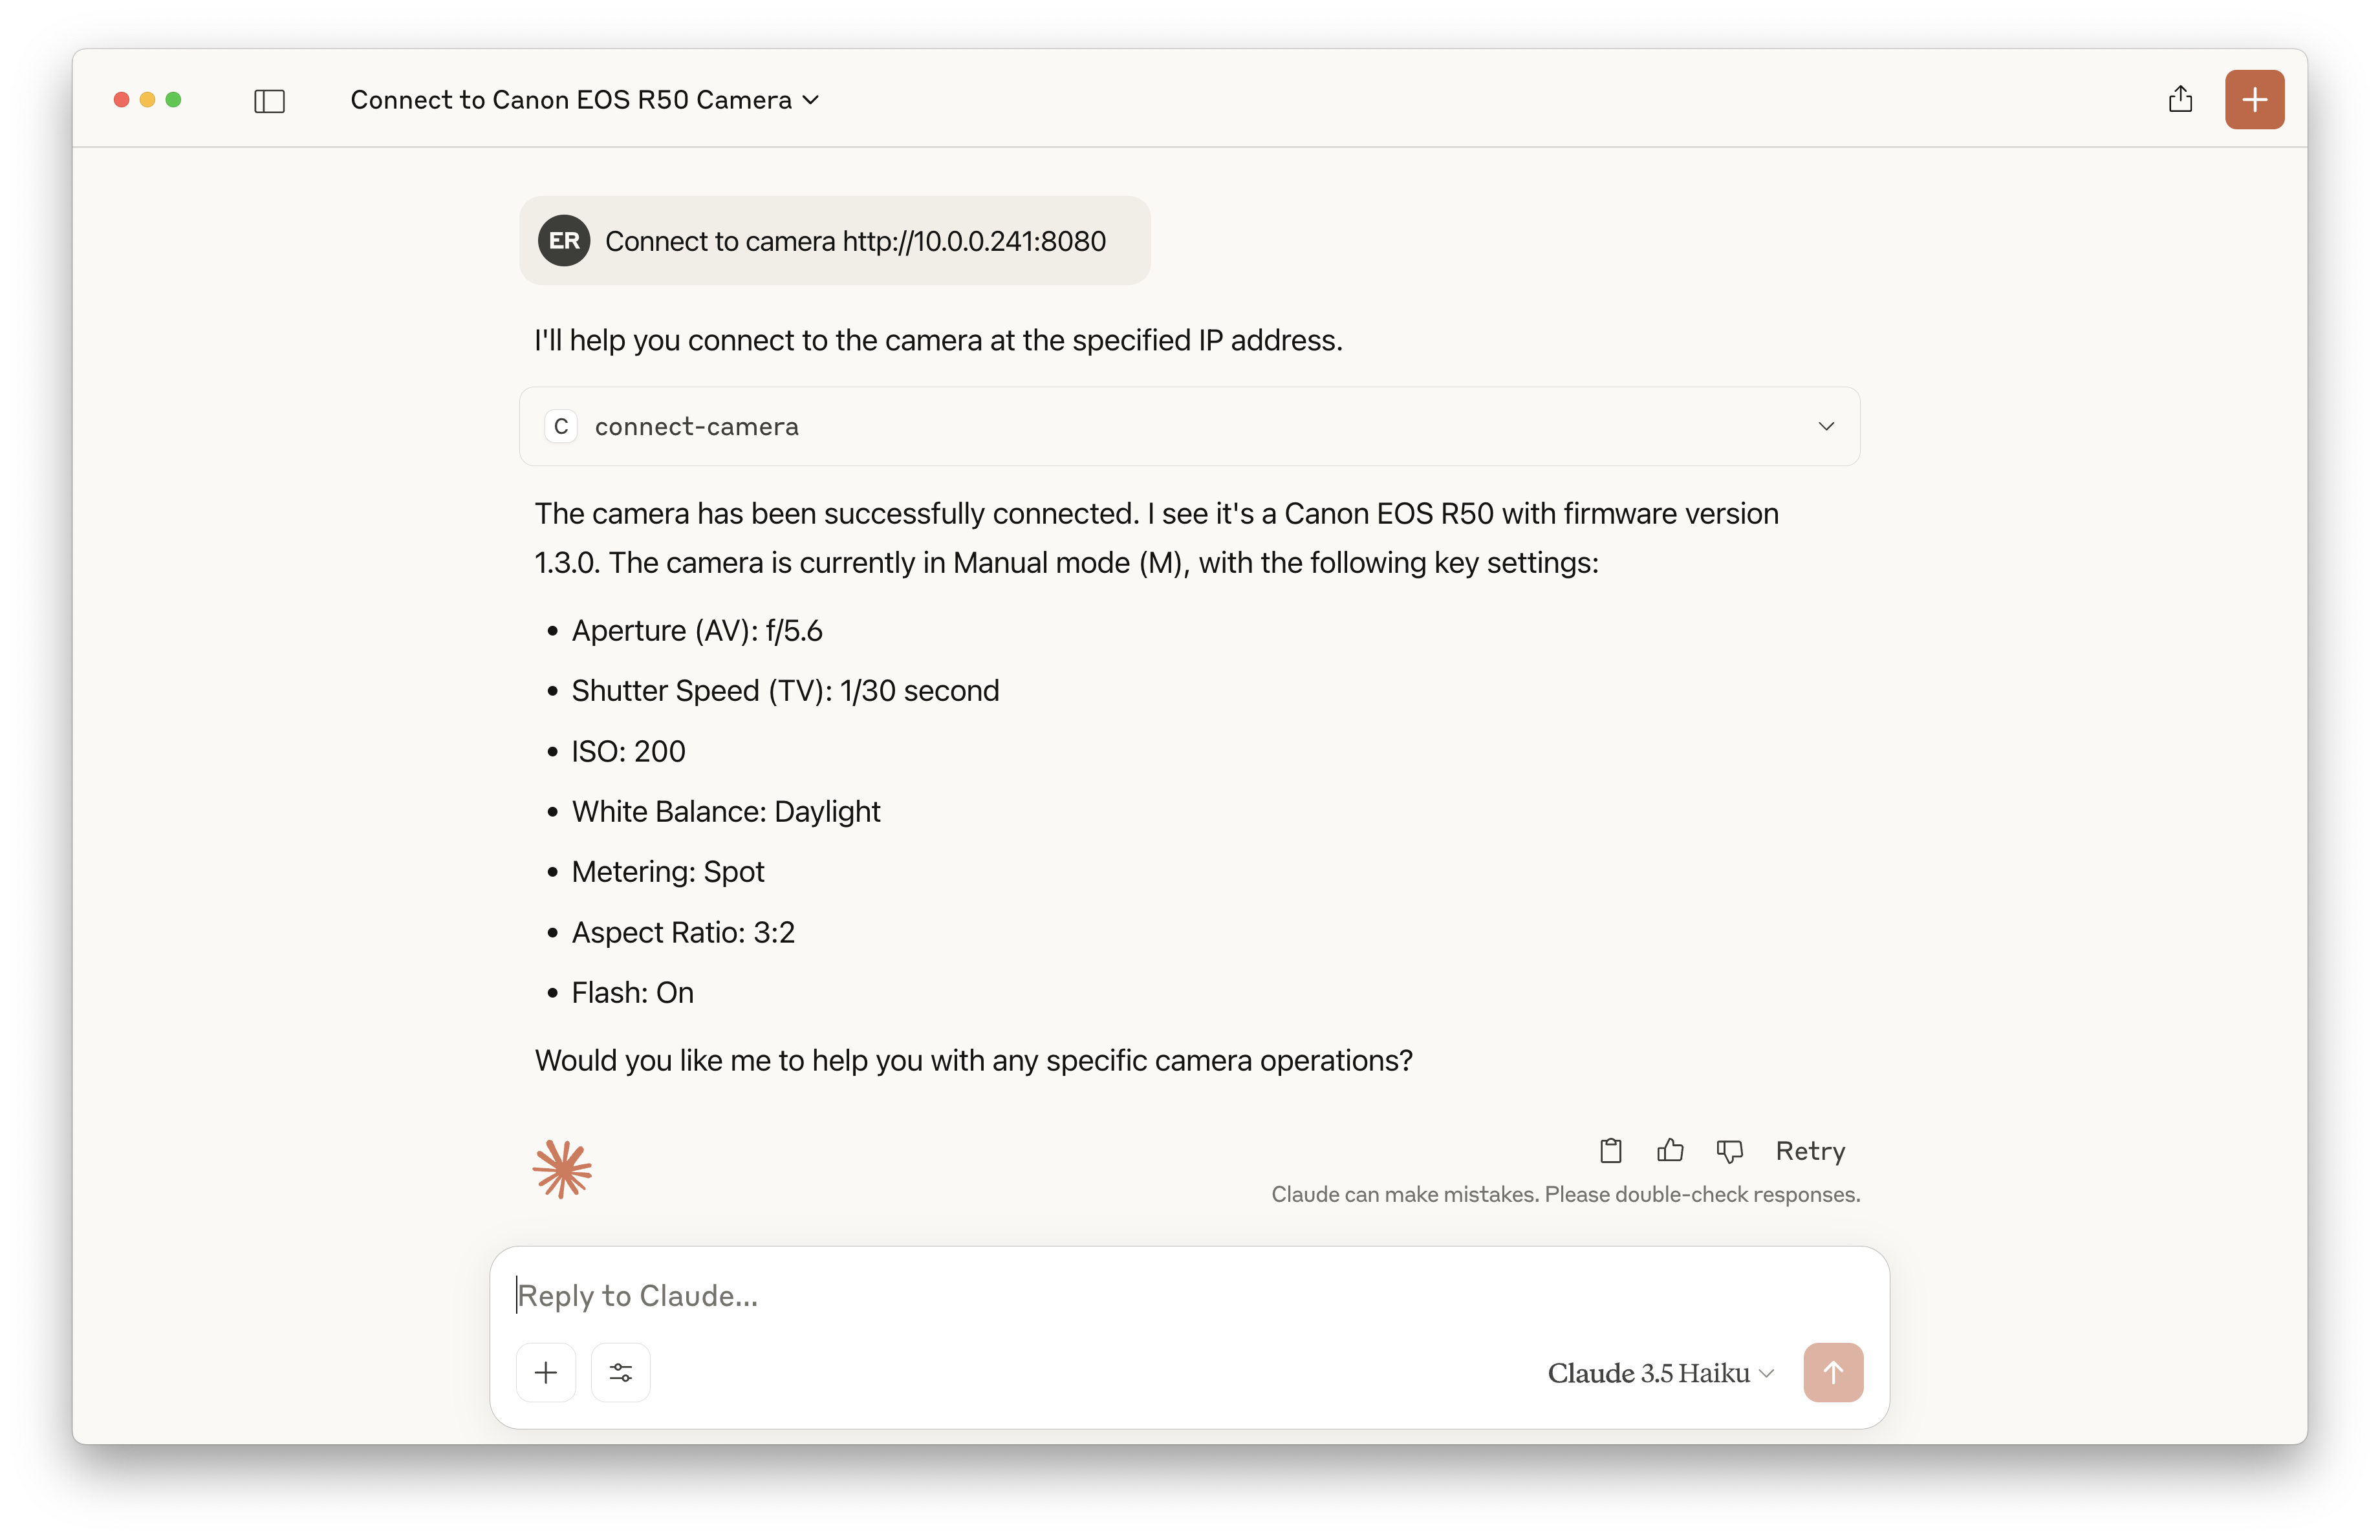Give the response a thumbs up
2380x1540 pixels.
(1669, 1150)
